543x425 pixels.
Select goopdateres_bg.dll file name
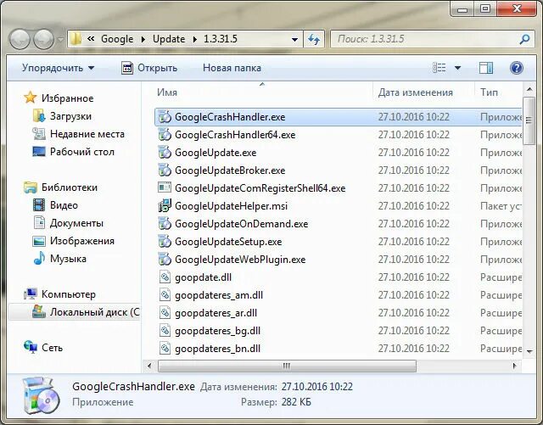point(217,331)
